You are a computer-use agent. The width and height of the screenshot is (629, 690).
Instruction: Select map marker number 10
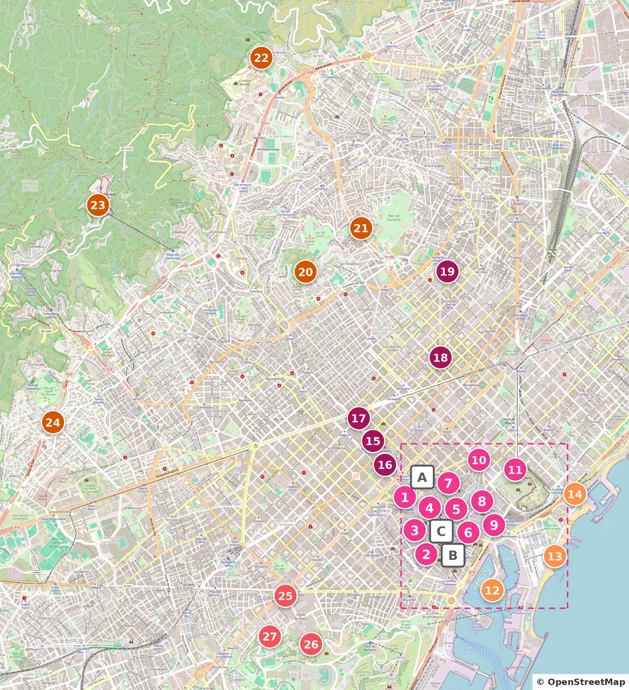tap(479, 460)
